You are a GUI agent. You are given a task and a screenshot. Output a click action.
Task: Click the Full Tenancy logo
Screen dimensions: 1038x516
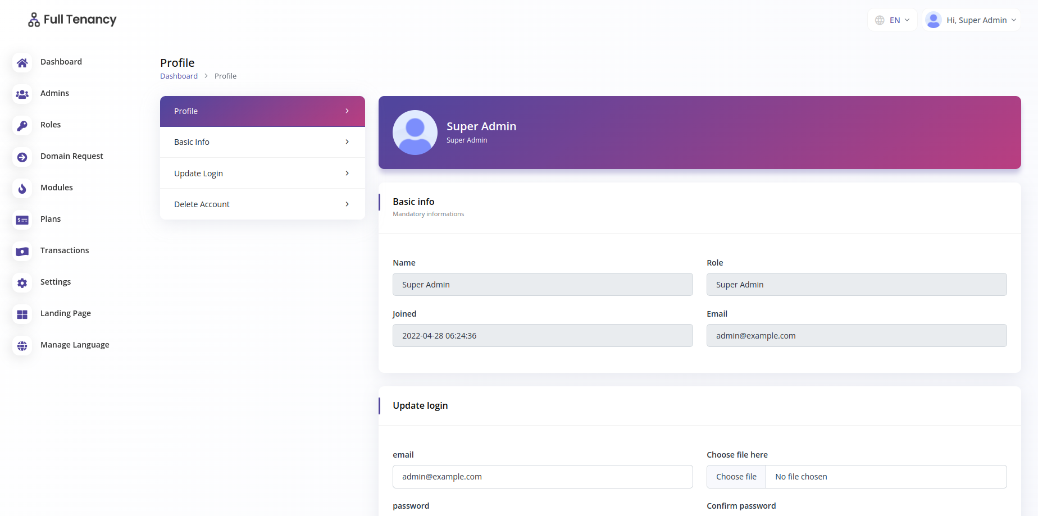click(x=71, y=19)
